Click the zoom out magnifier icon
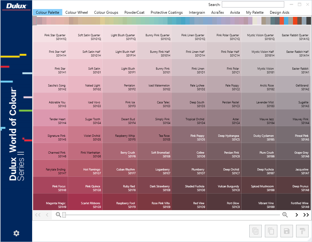The height and width of the screenshot is (242, 312). [58, 215]
